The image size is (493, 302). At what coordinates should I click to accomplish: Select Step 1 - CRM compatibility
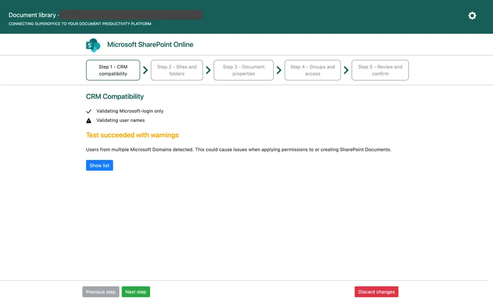point(113,70)
